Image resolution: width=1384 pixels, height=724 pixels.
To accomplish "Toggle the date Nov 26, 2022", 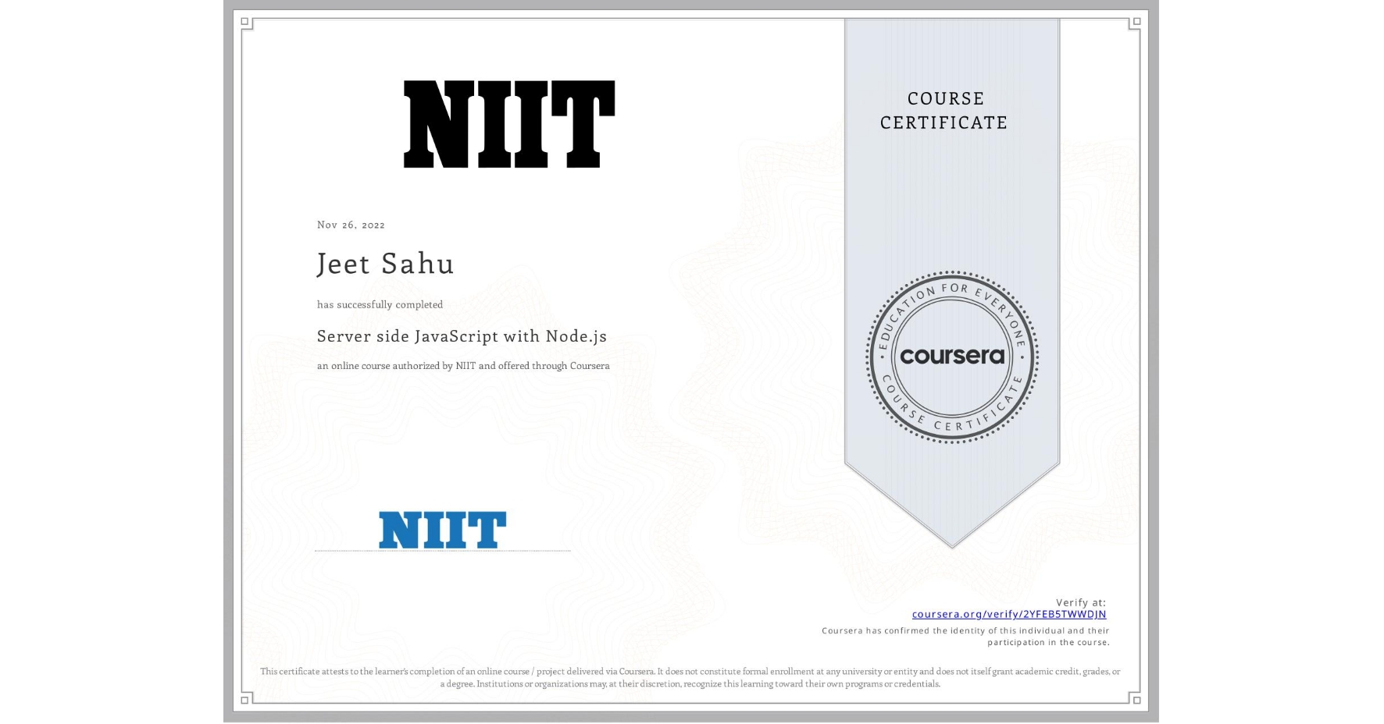I will [x=350, y=225].
